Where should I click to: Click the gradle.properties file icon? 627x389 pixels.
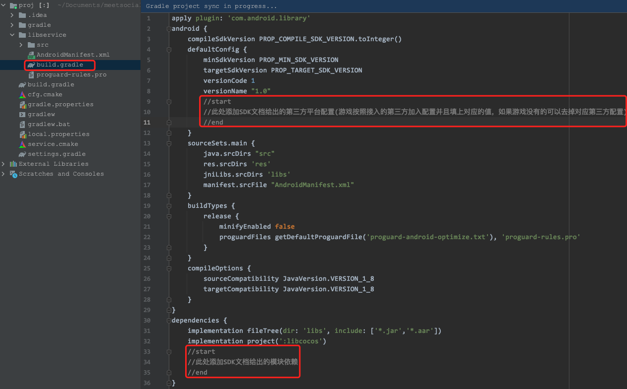click(x=22, y=104)
